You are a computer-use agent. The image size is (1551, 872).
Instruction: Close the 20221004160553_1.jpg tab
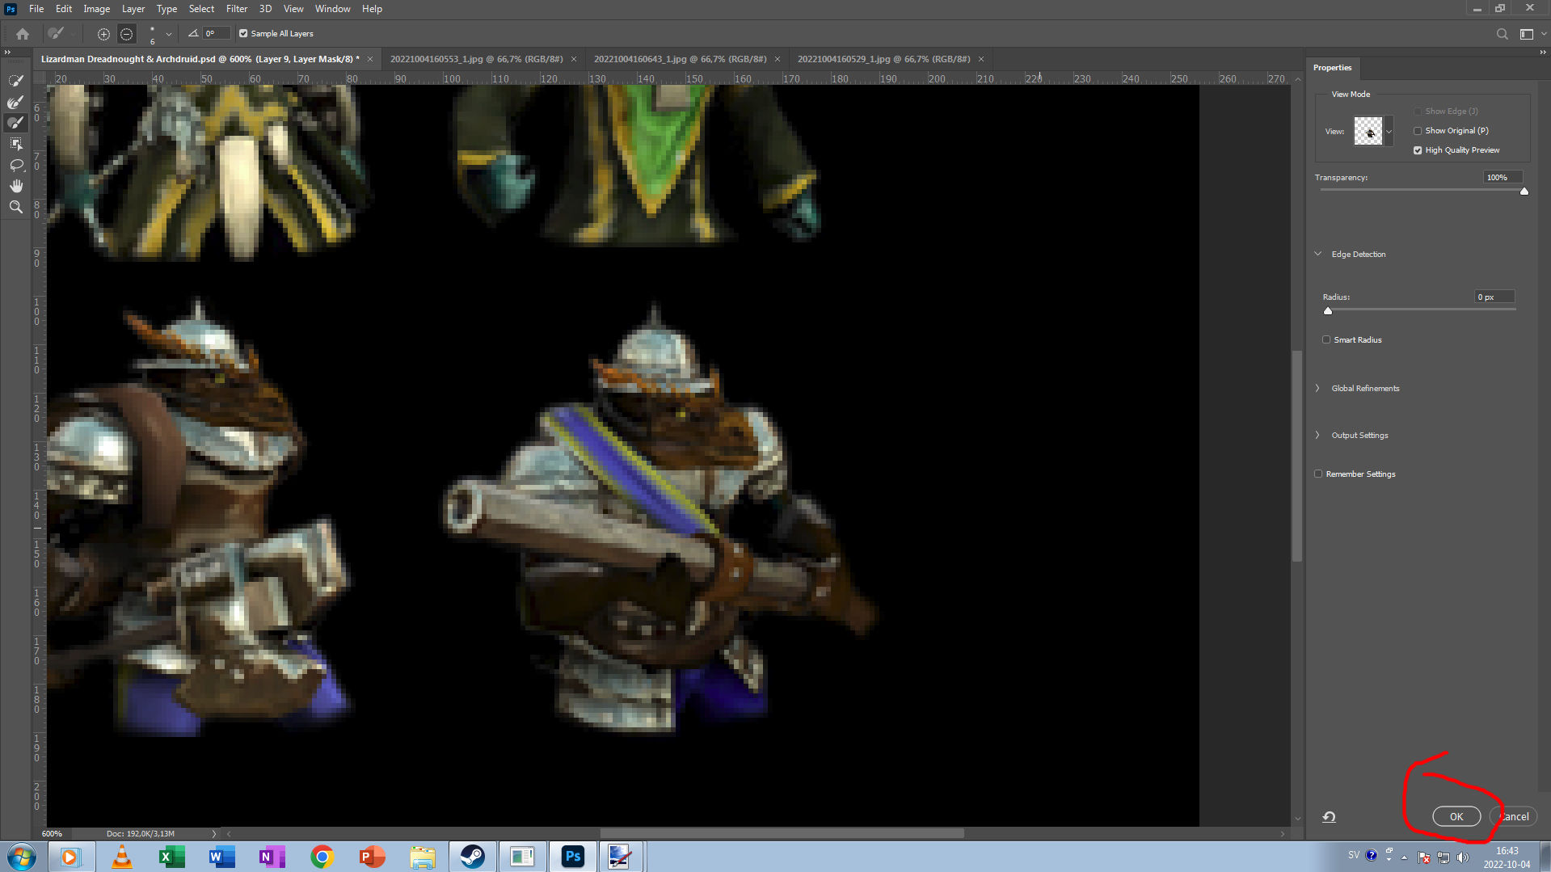574,59
